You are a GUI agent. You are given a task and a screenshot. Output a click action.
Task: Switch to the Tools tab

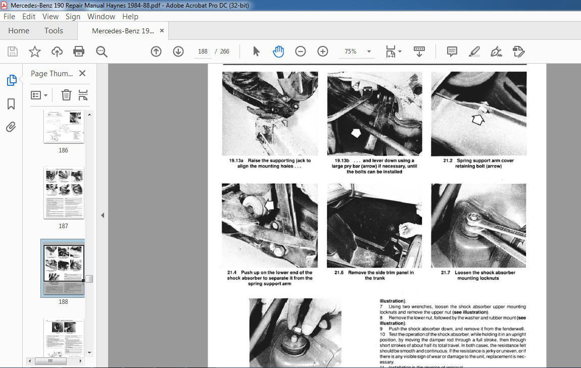point(54,31)
